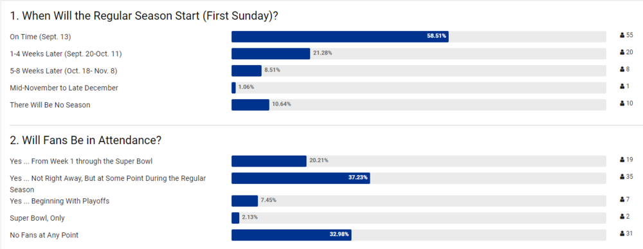Image resolution: width=643 pixels, height=249 pixels.
Task: Select the On Time (Sept. 13) label
Action: coord(41,37)
